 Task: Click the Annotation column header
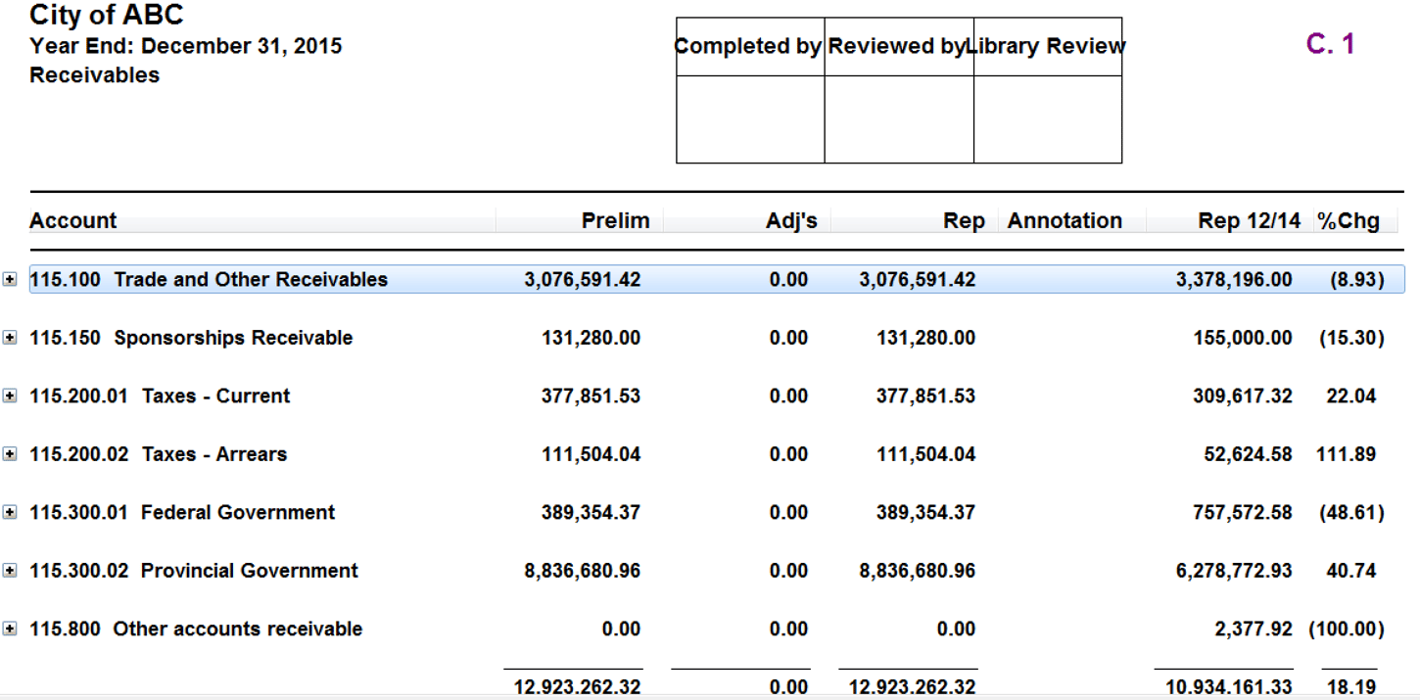point(1065,220)
